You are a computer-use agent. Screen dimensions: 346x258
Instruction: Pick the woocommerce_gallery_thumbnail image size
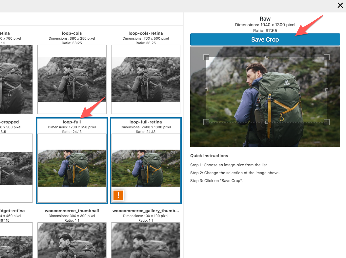pos(146,240)
